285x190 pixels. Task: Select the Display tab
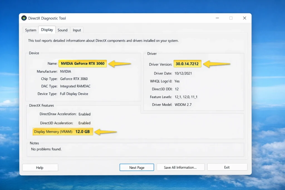pos(46,29)
